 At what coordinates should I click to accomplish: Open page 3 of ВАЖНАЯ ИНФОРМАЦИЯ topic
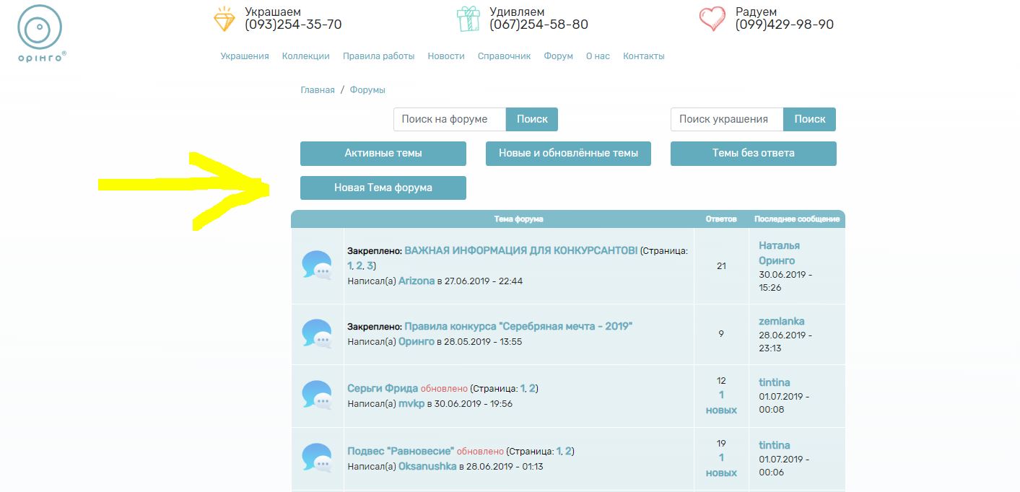370,266
